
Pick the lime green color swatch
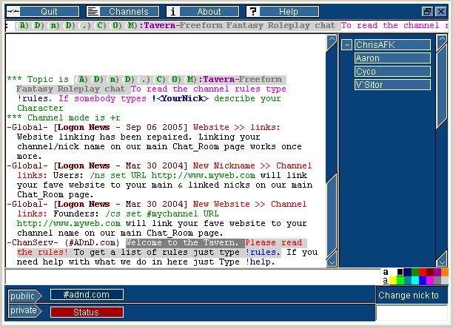400,280
